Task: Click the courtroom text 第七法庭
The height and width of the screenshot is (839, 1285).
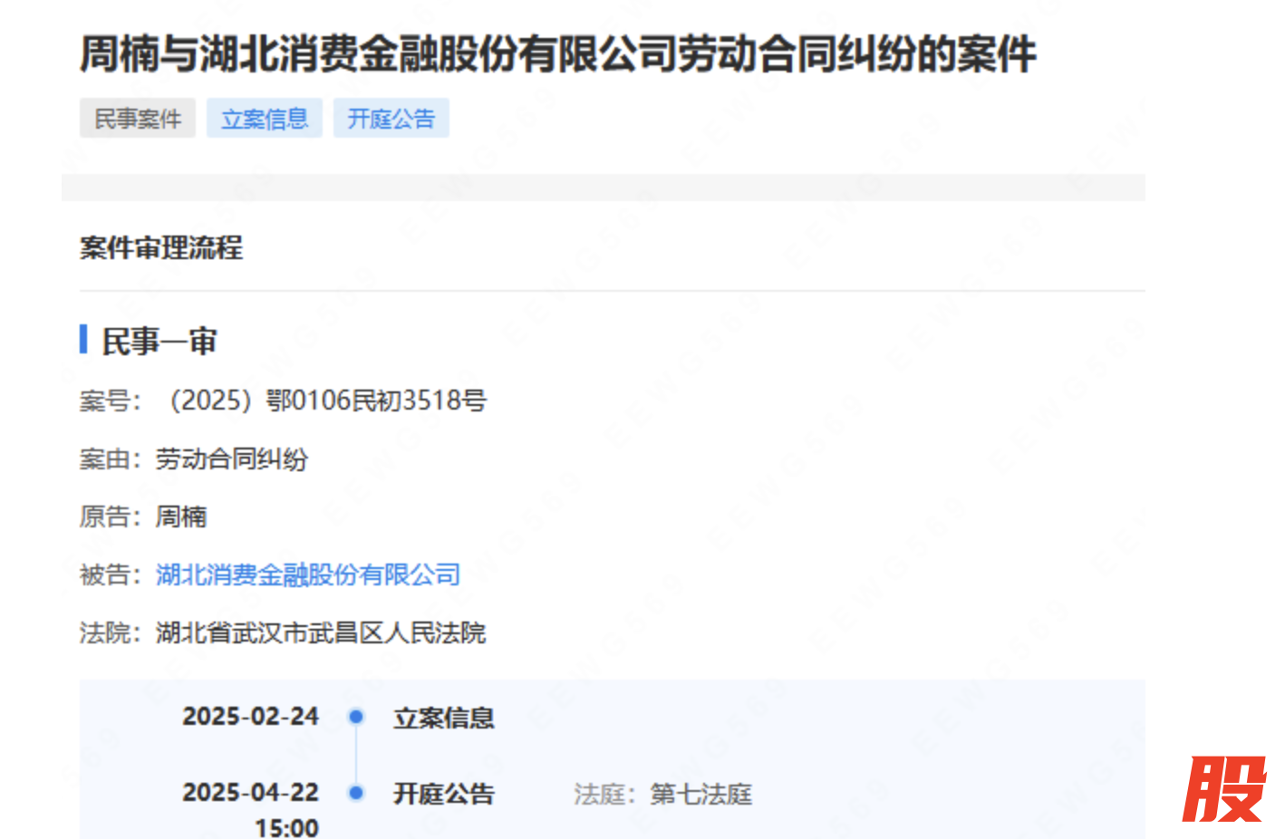Action: (700, 795)
